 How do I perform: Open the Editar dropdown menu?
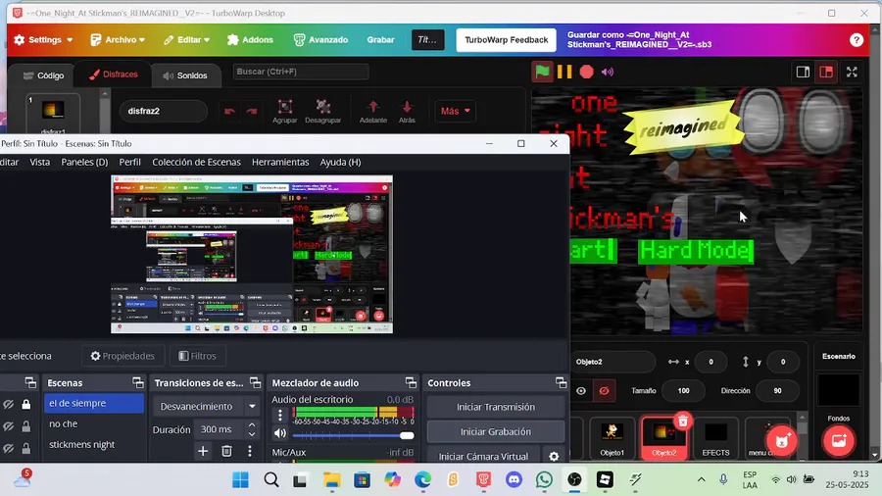[x=187, y=40]
